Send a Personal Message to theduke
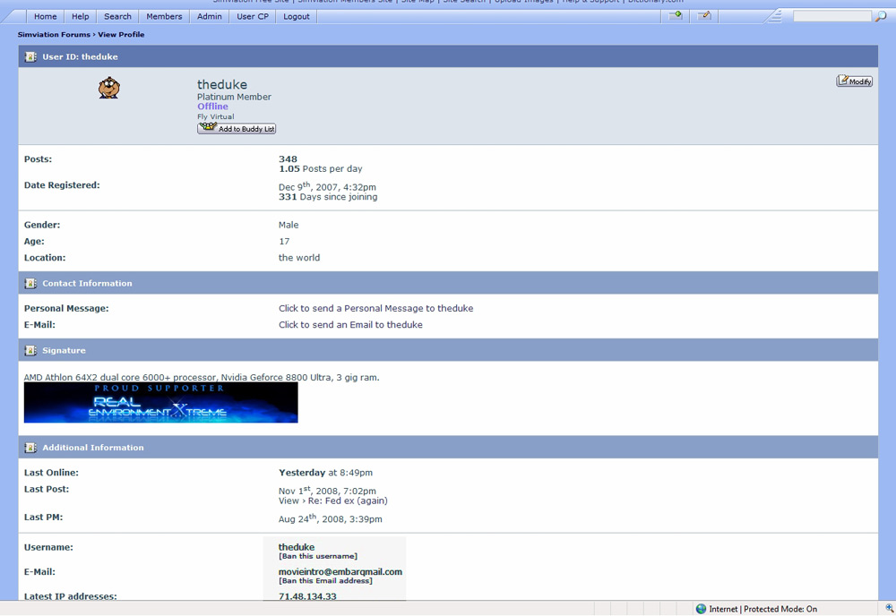Image resolution: width=896 pixels, height=616 pixels. (375, 309)
